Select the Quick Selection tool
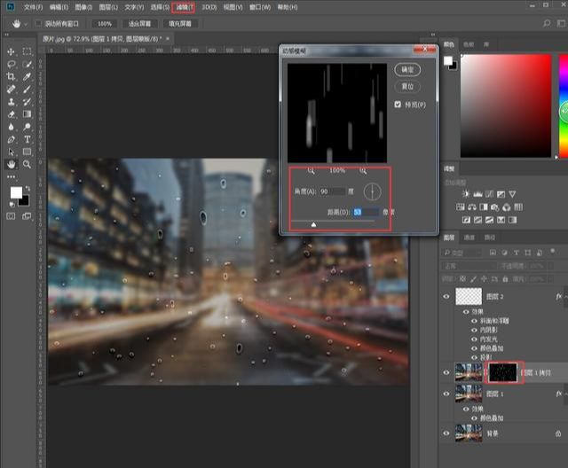This screenshot has height=468, width=568. (27, 65)
